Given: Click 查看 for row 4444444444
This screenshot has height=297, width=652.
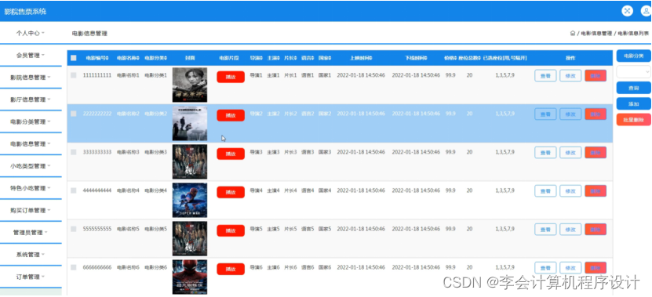Looking at the screenshot, I should click(545, 190).
